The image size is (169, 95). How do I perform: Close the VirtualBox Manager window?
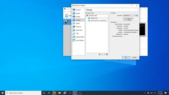pos(145,9)
